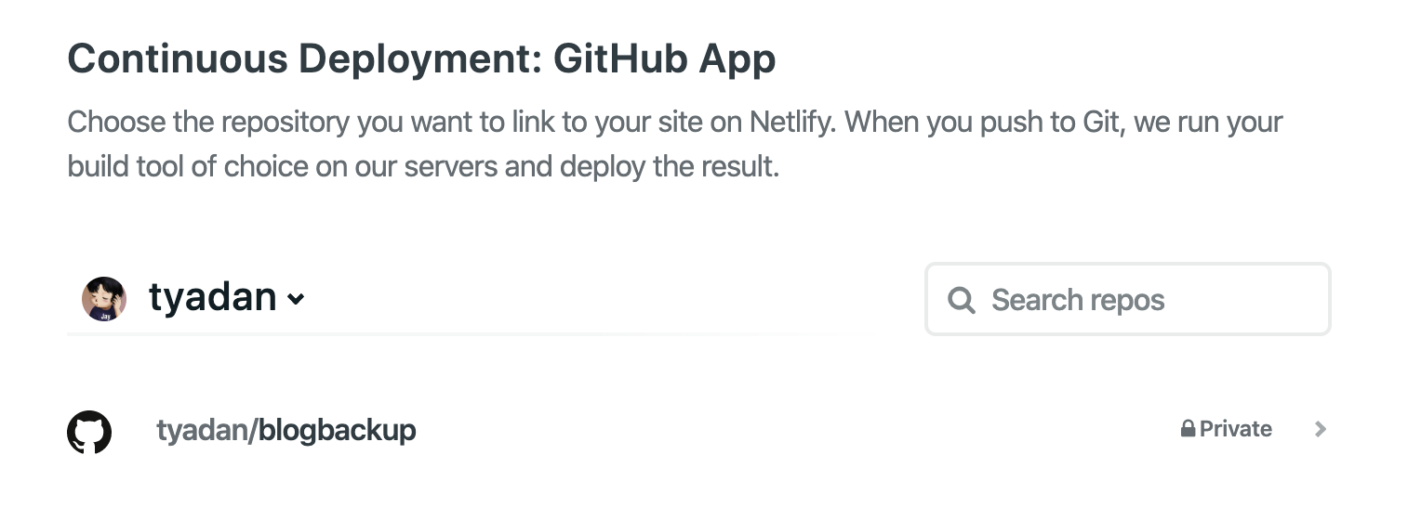The height and width of the screenshot is (520, 1408).
Task: Expand the tyadan account chevron
Action: point(296,300)
